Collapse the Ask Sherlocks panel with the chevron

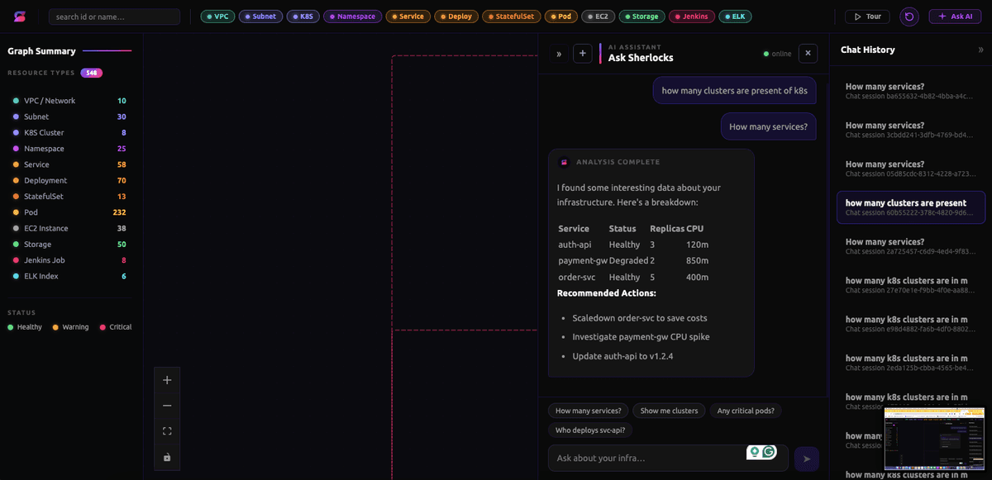pos(558,53)
